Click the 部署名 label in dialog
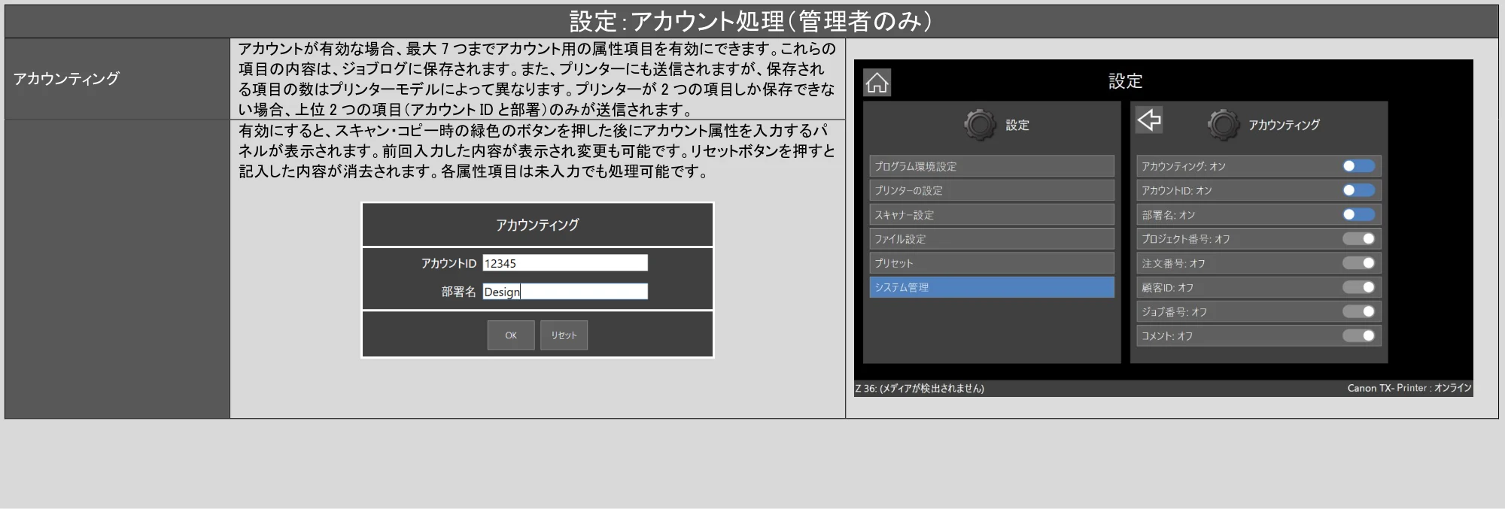The width and height of the screenshot is (1505, 509). [458, 292]
